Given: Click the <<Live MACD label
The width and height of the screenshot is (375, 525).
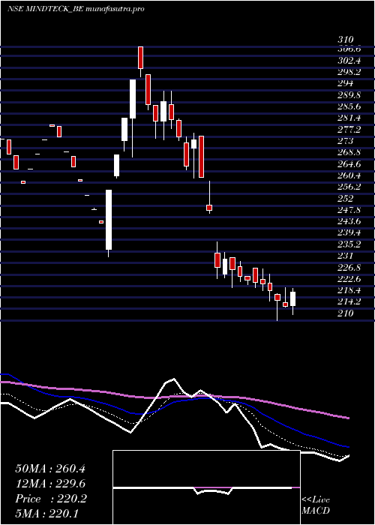Looking at the screenshot, I should click(x=316, y=505).
